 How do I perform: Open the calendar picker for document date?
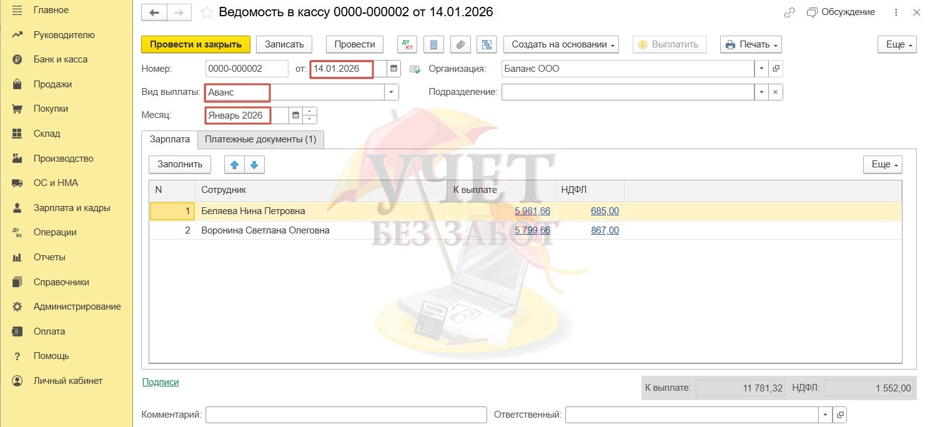click(393, 69)
